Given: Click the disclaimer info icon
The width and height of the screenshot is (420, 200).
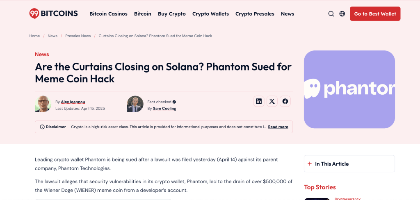Looking at the screenshot, I should [42, 127].
